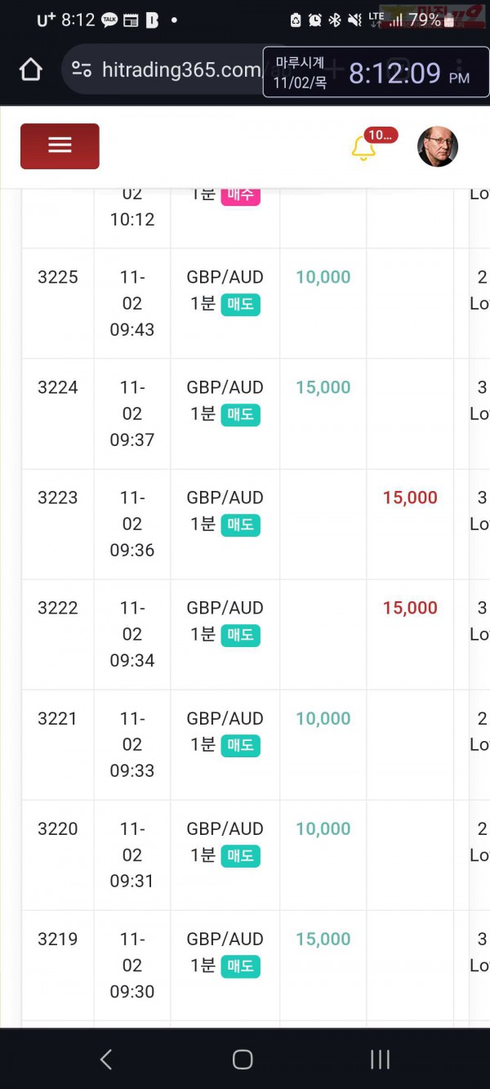The width and height of the screenshot is (490, 1089).
Task: Go to browser home icon
Action: pyautogui.click(x=30, y=70)
